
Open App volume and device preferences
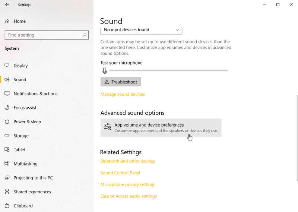(161, 127)
